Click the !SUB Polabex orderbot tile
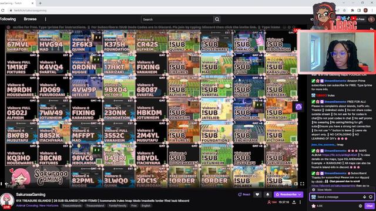This screenshot has width=376, height=211. [x=249, y=178]
